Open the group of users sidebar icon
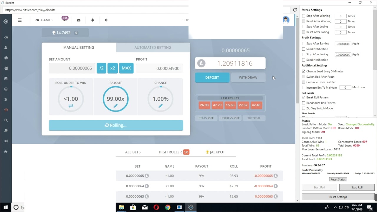 tap(6, 68)
